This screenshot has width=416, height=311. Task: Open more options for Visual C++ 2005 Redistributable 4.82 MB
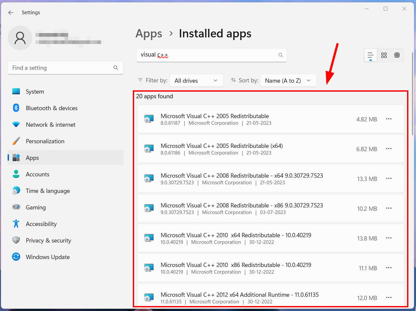[389, 119]
